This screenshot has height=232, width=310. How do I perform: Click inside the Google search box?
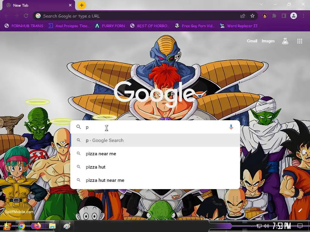(x=155, y=127)
